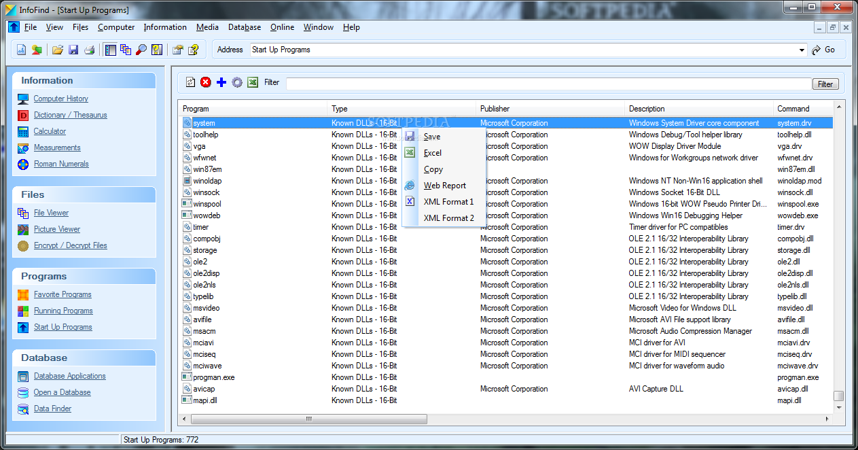Choose XML Format 2 from context menu
The height and width of the screenshot is (450, 858).
point(444,218)
